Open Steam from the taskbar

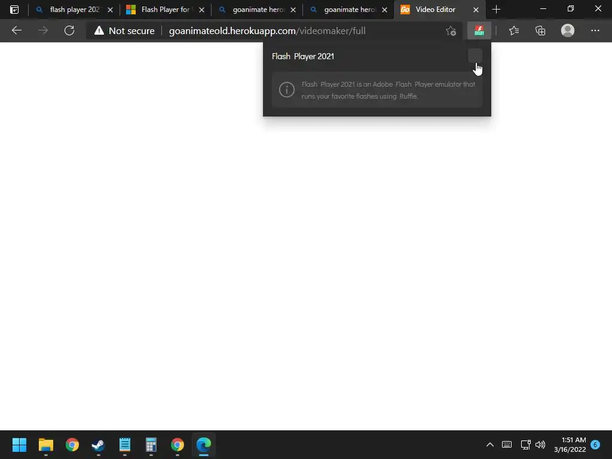tap(99, 445)
